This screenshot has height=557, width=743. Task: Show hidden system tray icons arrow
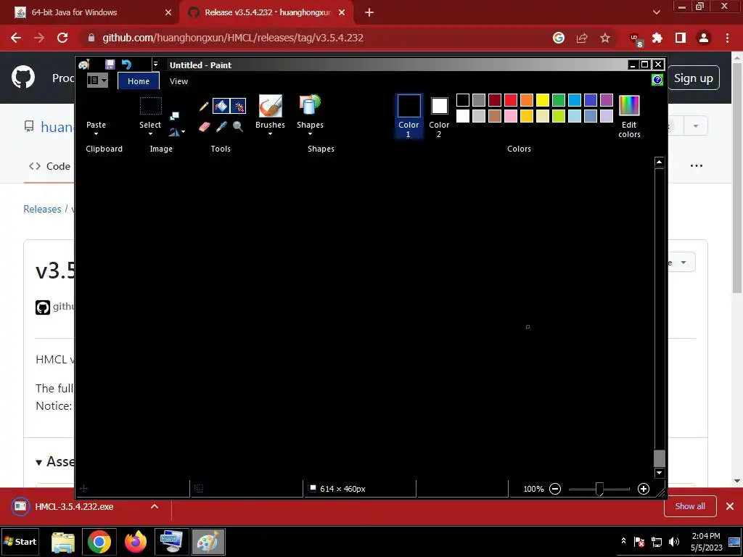pos(623,541)
